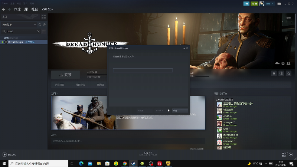Show hidden system tray icons chevron
The height and width of the screenshot is (167, 297).
266,163
